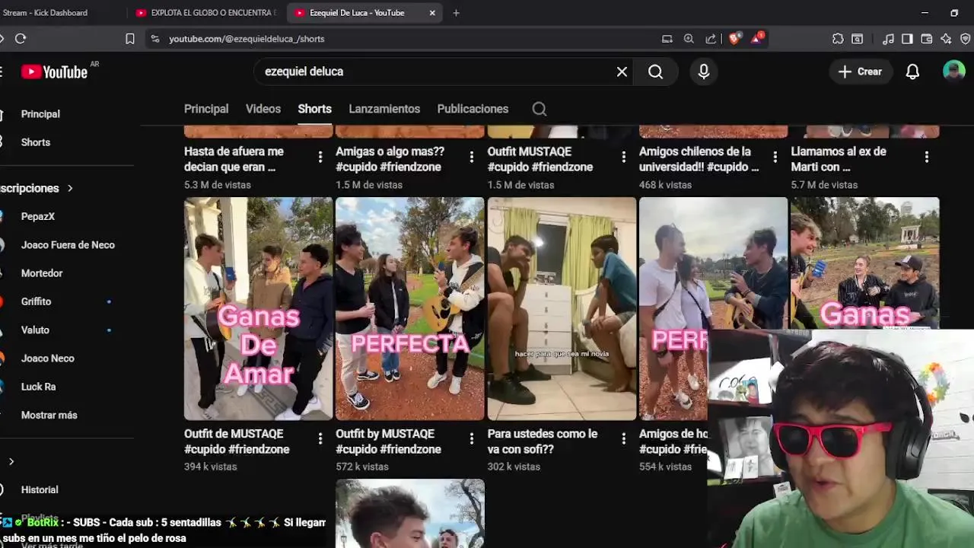Open options for "Outfit de MUSTAQE" short

pos(320,438)
